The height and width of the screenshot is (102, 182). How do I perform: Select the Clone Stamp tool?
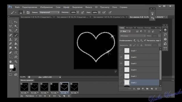click(x=11, y=39)
